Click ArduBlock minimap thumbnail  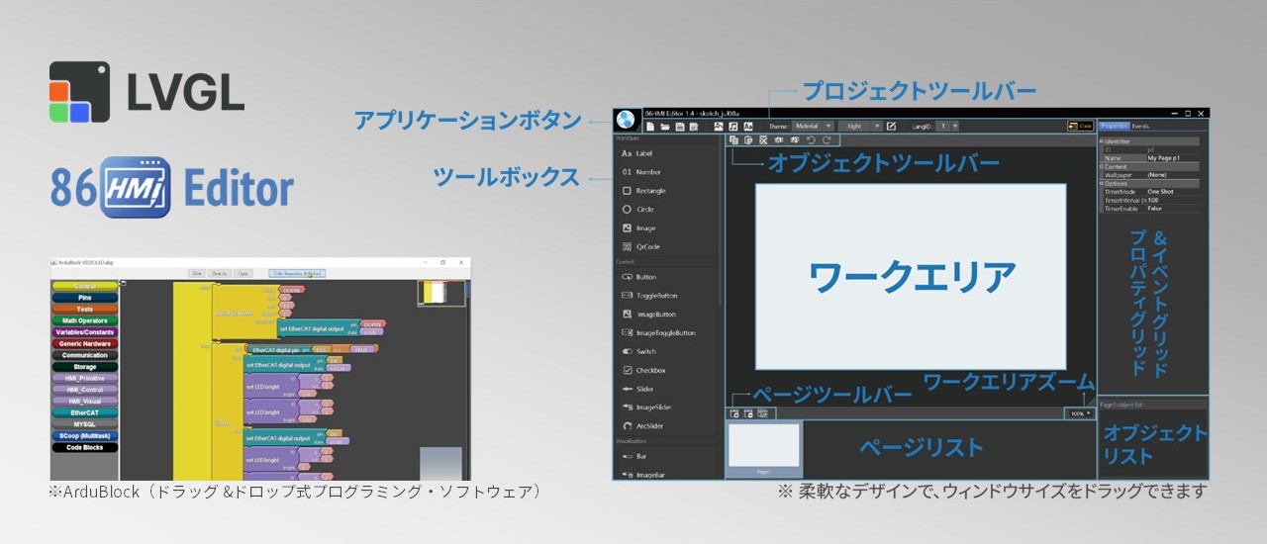tap(441, 293)
